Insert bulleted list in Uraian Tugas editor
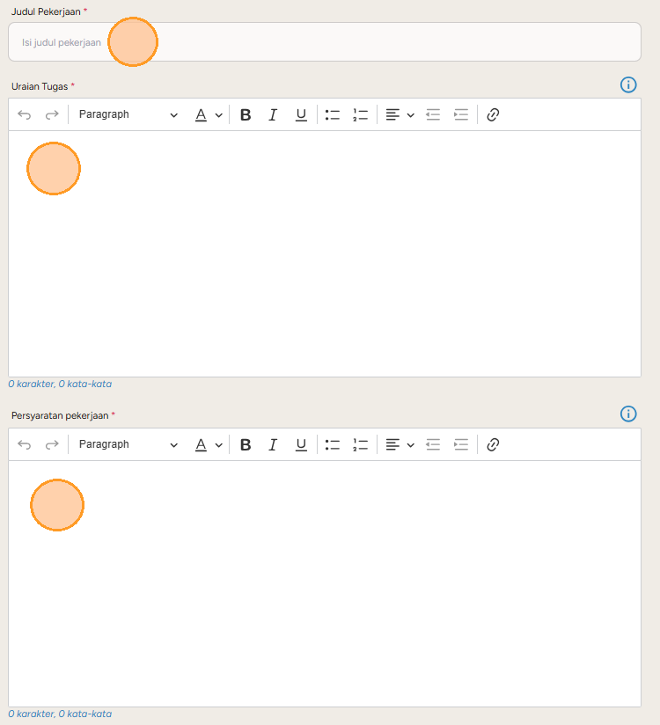Screen dimensions: 660x725 [x=333, y=114]
